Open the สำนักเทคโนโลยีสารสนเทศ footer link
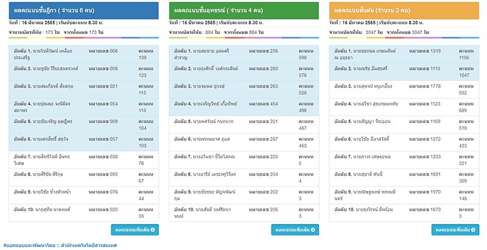 coord(90,246)
